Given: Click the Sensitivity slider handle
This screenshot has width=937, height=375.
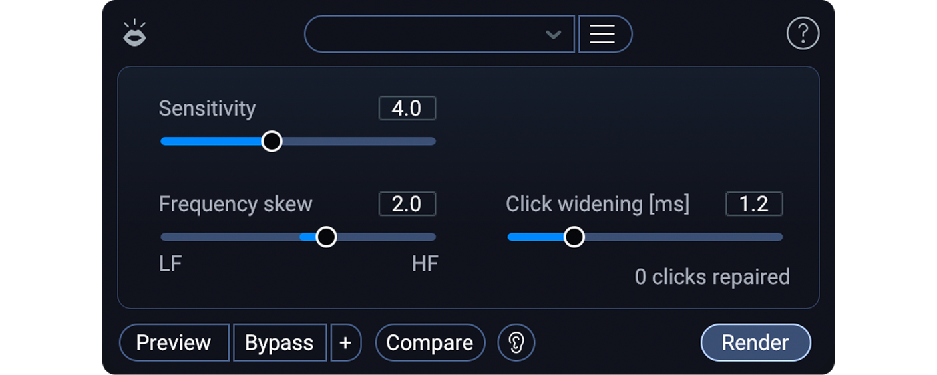Looking at the screenshot, I should click(x=272, y=141).
